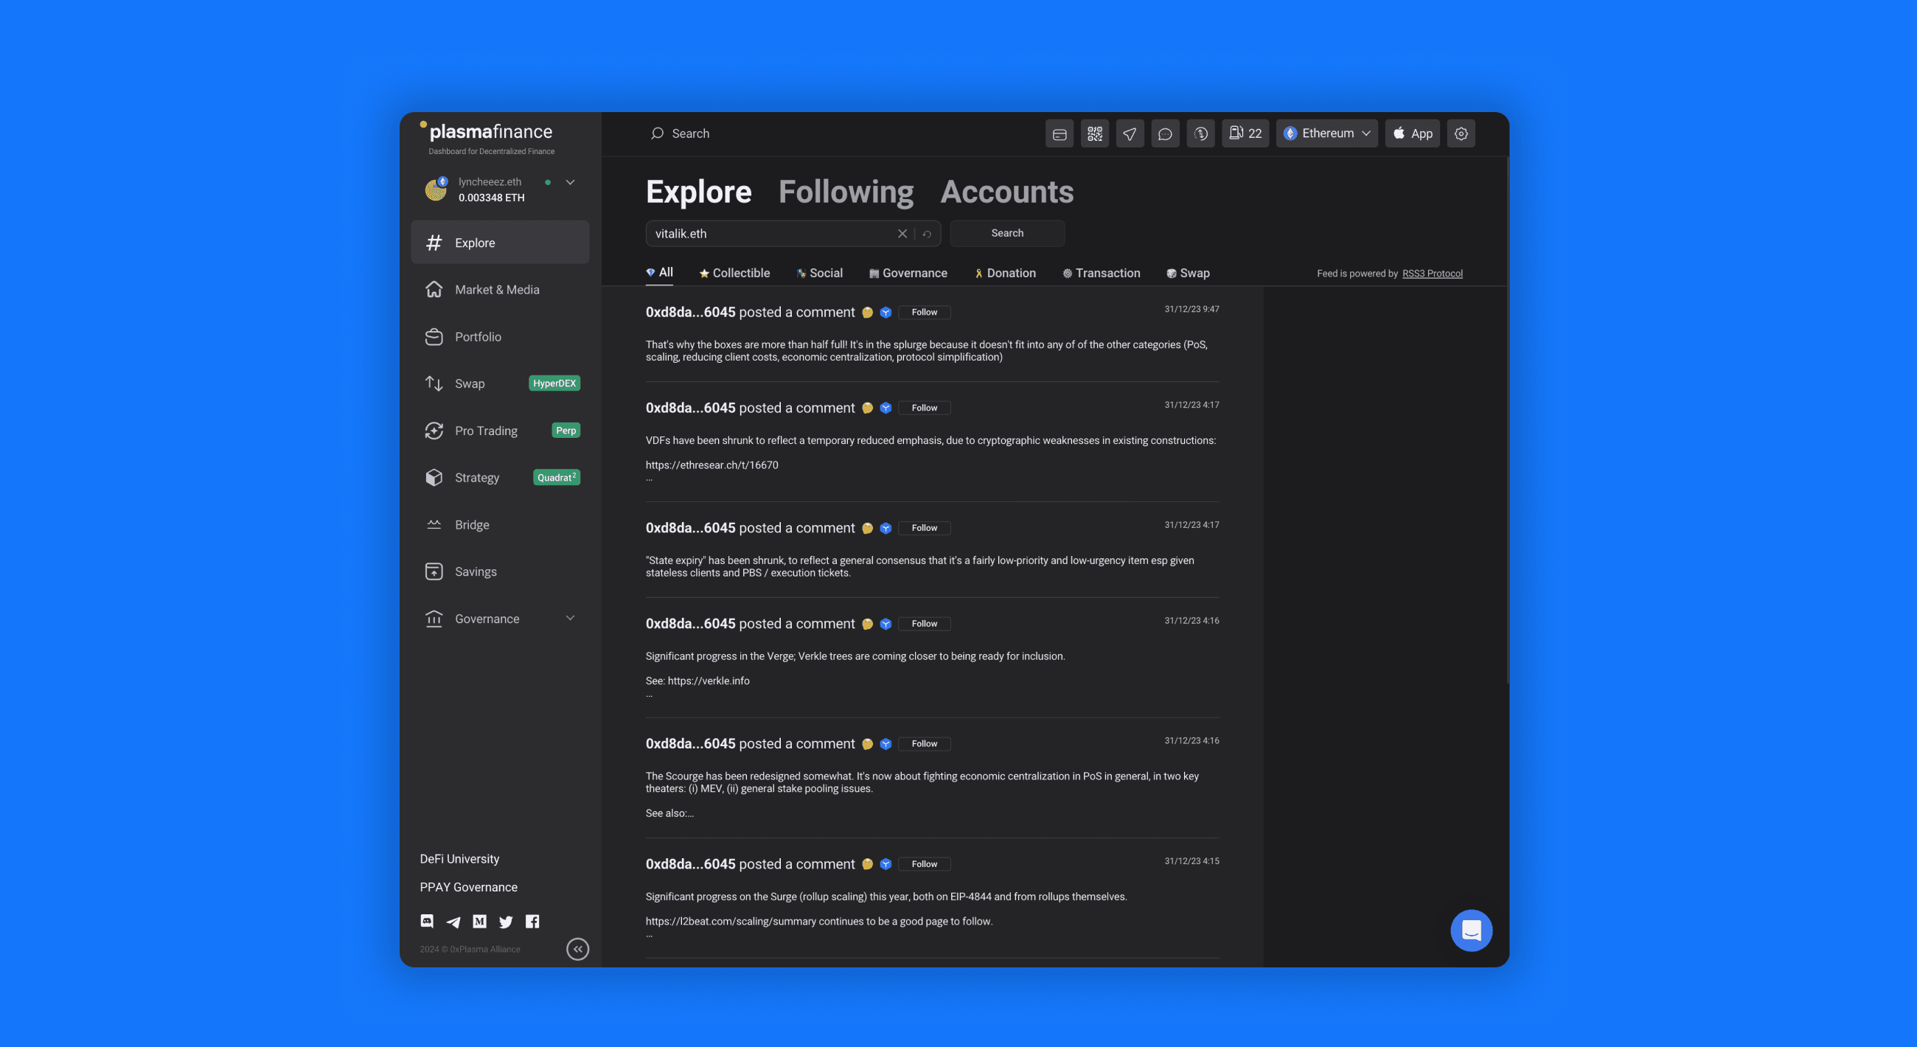Click the lyncheeez.eth account avatar

(x=436, y=189)
